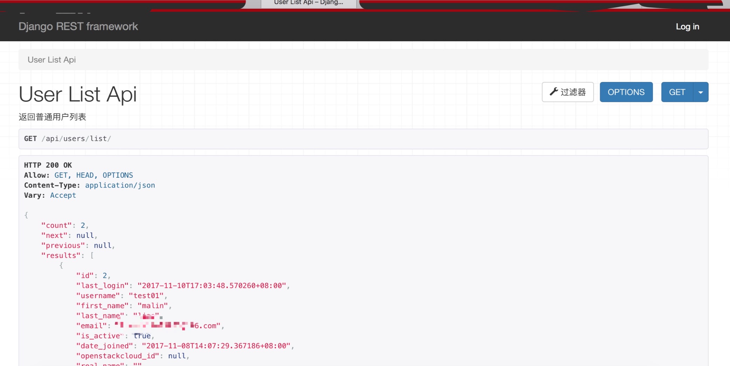Click the last_login timestamp value
This screenshot has width=730, height=366.
click(x=212, y=286)
